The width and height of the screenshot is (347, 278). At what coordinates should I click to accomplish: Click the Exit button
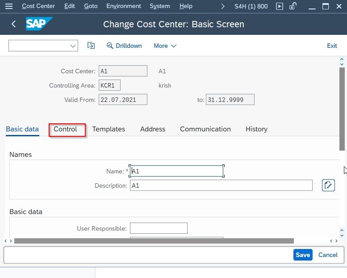332,46
